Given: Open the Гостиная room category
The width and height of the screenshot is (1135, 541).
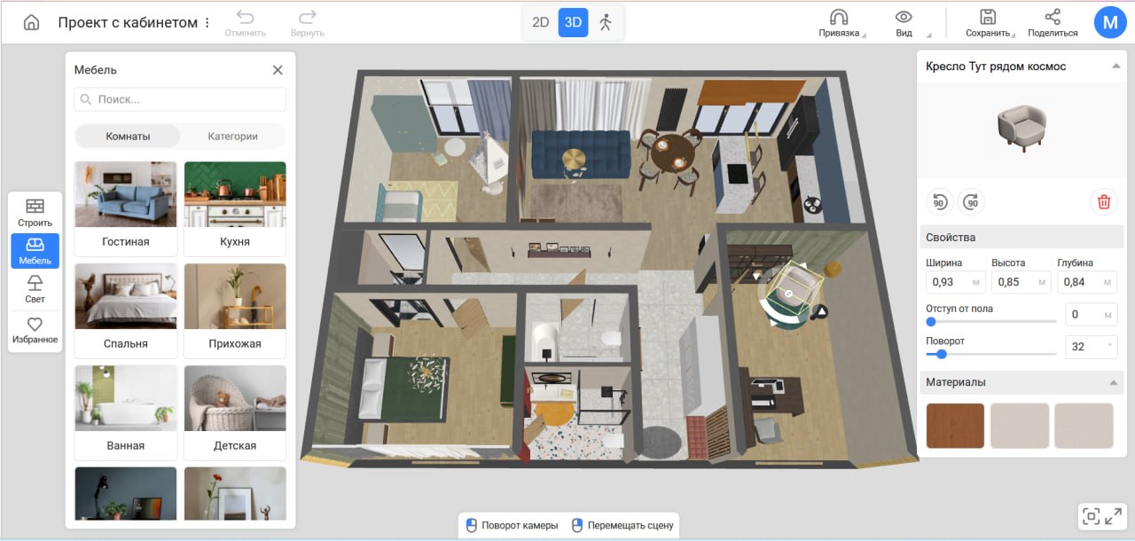Looking at the screenshot, I should tap(125, 208).
